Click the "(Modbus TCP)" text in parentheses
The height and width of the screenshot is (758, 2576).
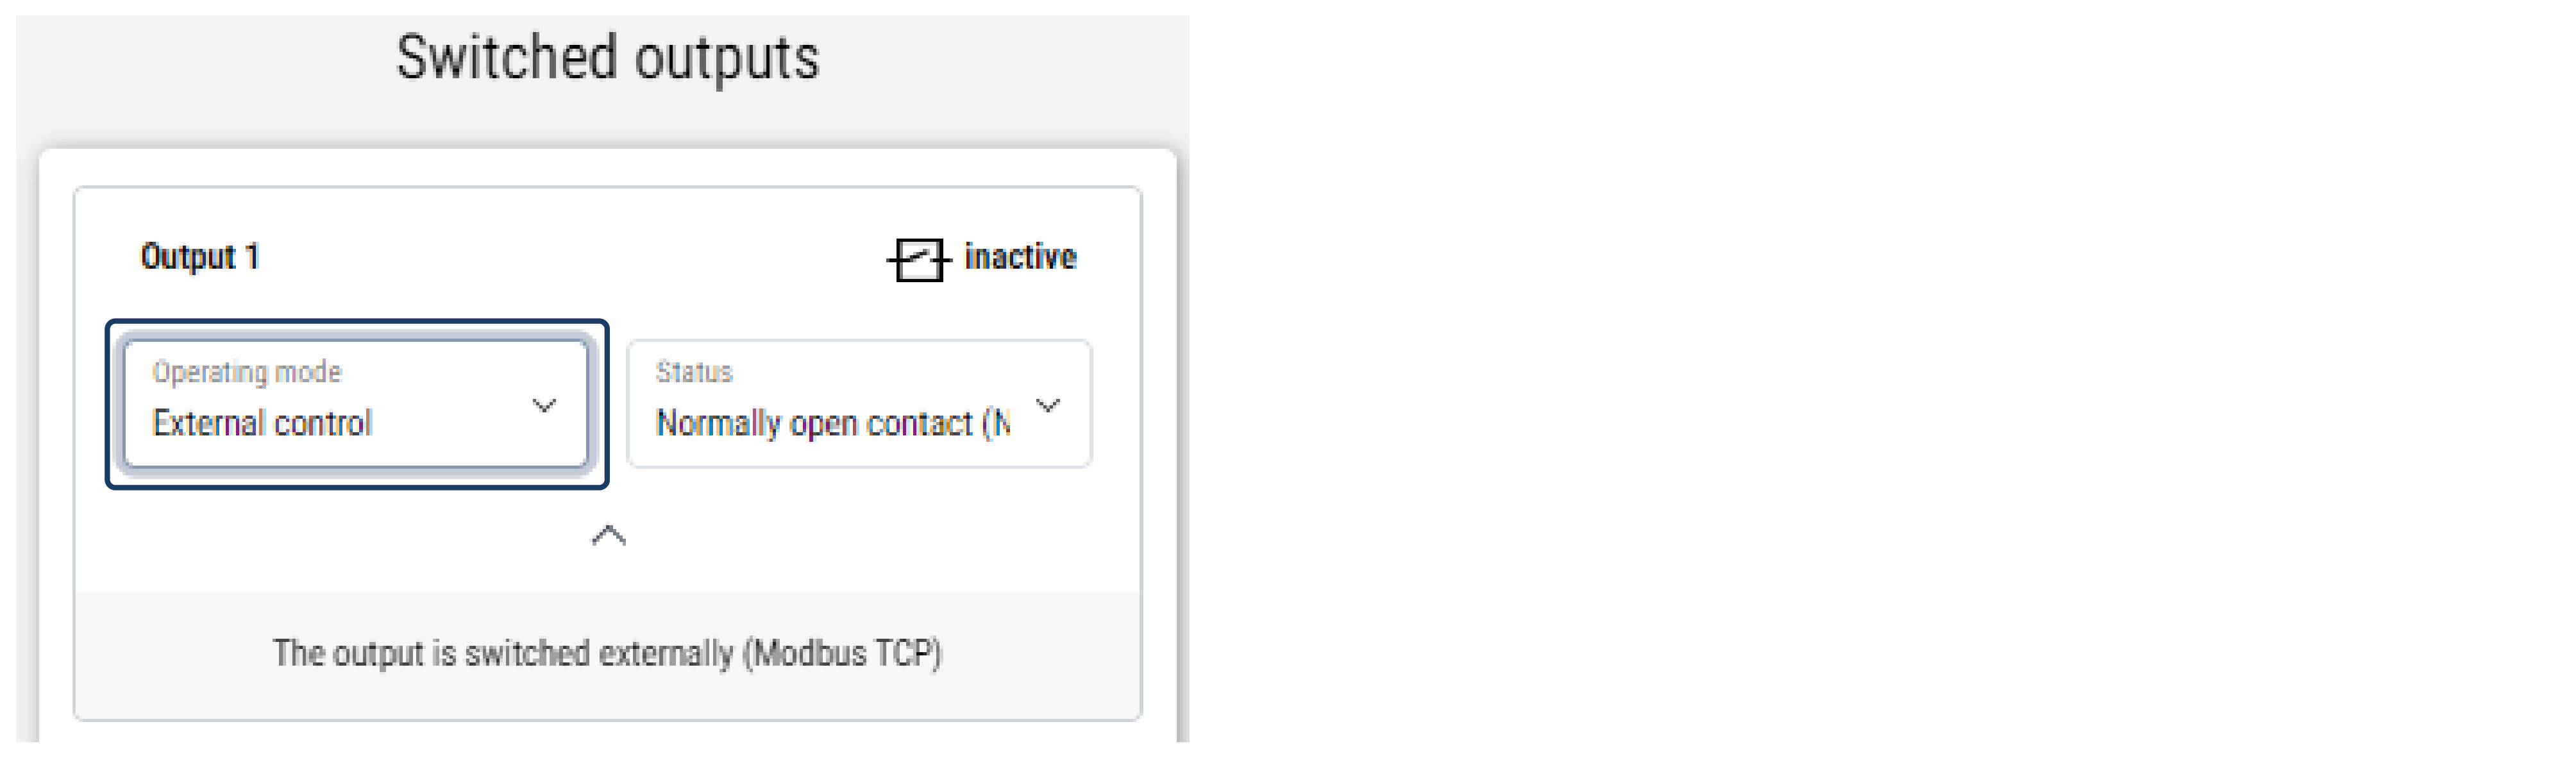point(842,653)
